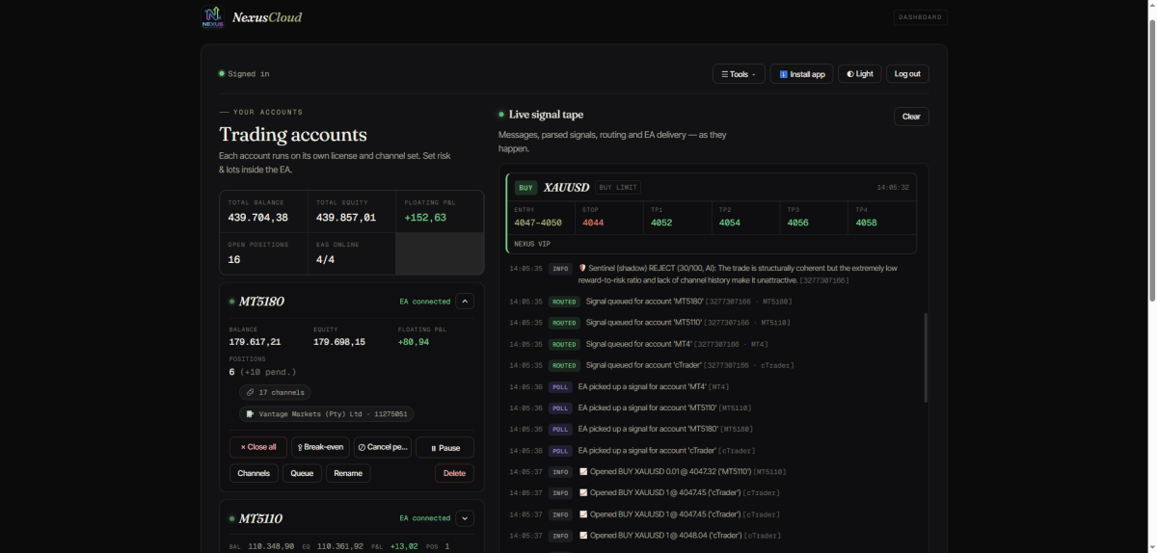Click EA connected status on MT5110
This screenshot has height=553, width=1157.
pyautogui.click(x=425, y=518)
